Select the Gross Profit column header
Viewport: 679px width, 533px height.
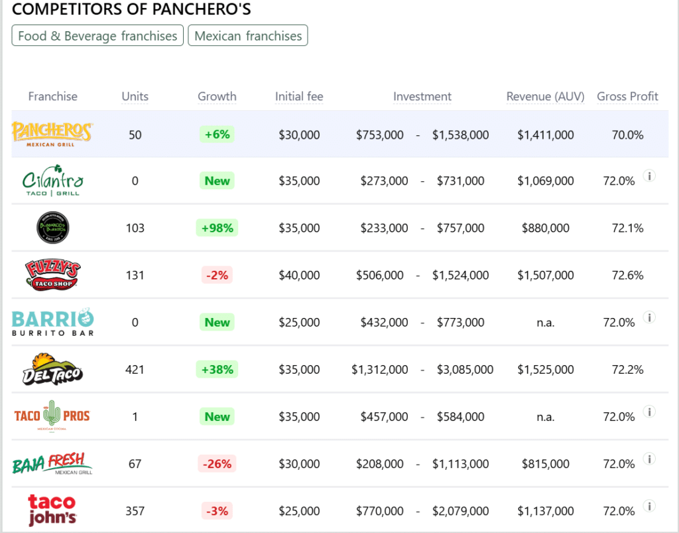click(x=627, y=96)
